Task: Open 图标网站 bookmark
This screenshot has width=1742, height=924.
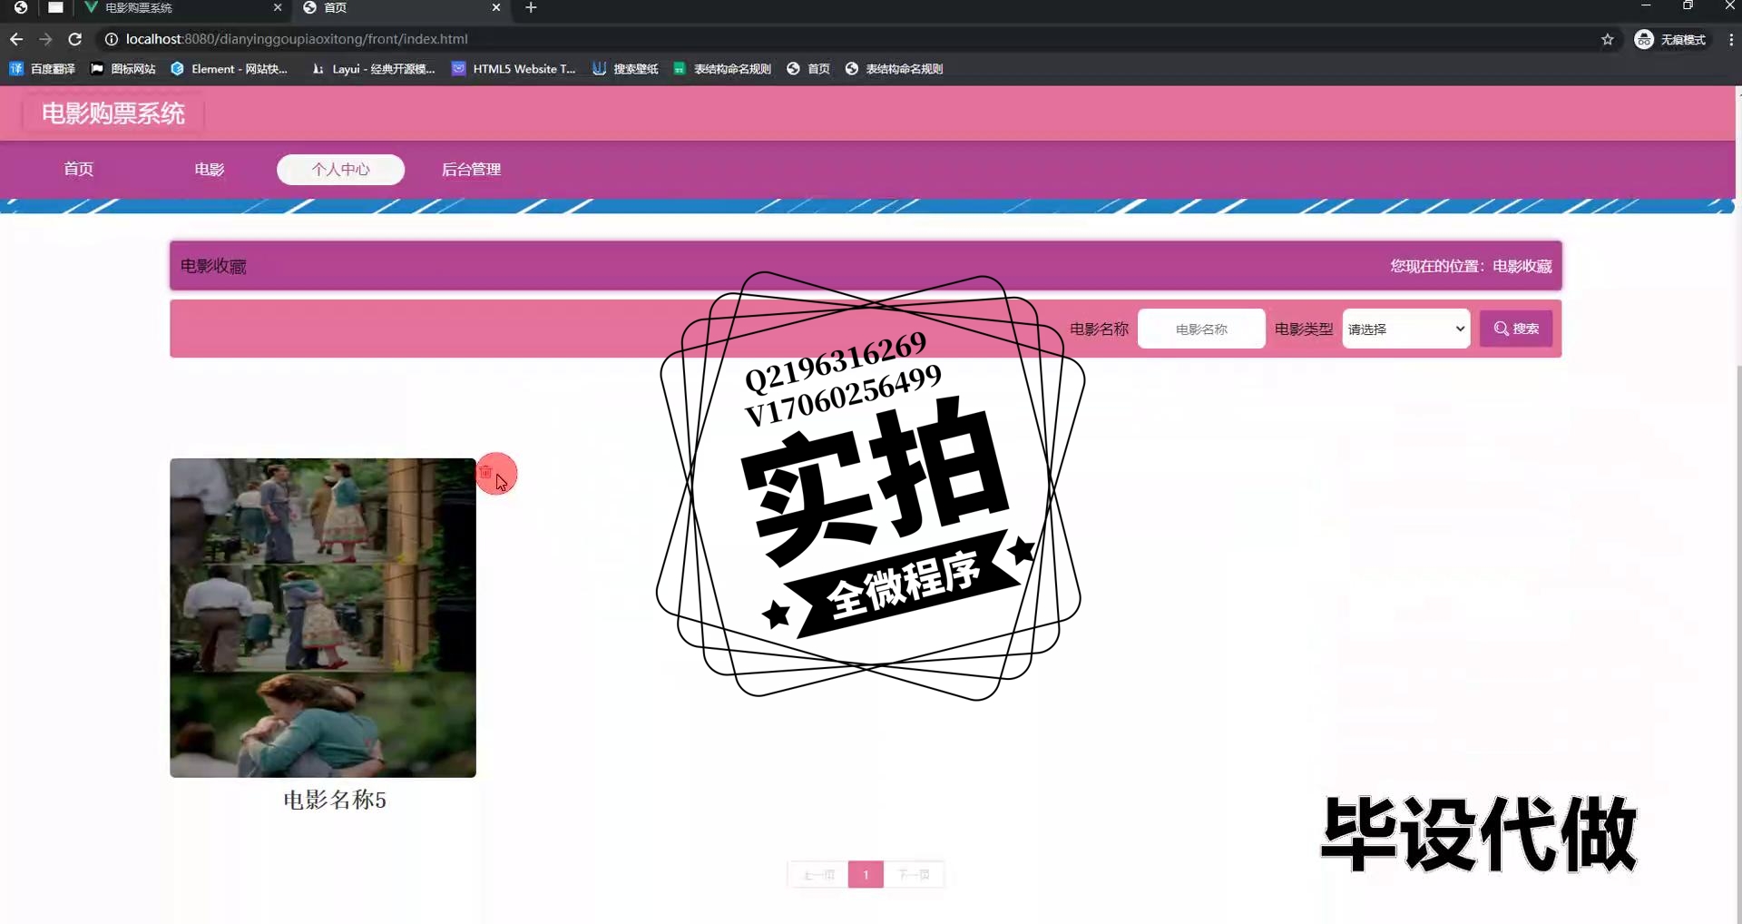Action: (123, 69)
